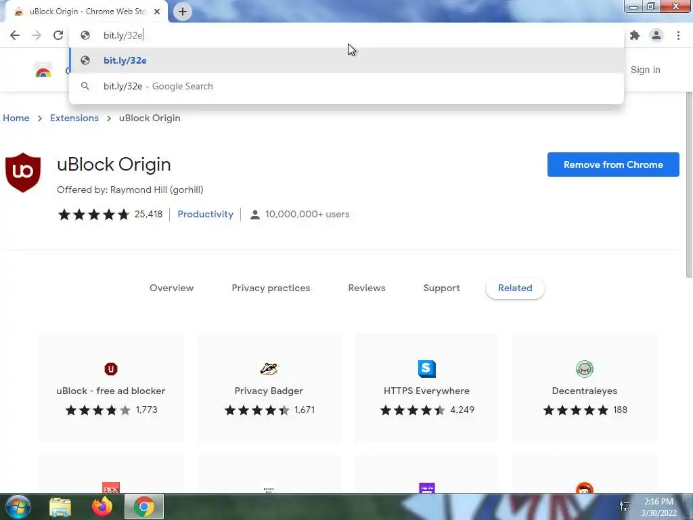The height and width of the screenshot is (520, 693).
Task: Open the Extensions puzzle piece menu
Action: (x=635, y=35)
